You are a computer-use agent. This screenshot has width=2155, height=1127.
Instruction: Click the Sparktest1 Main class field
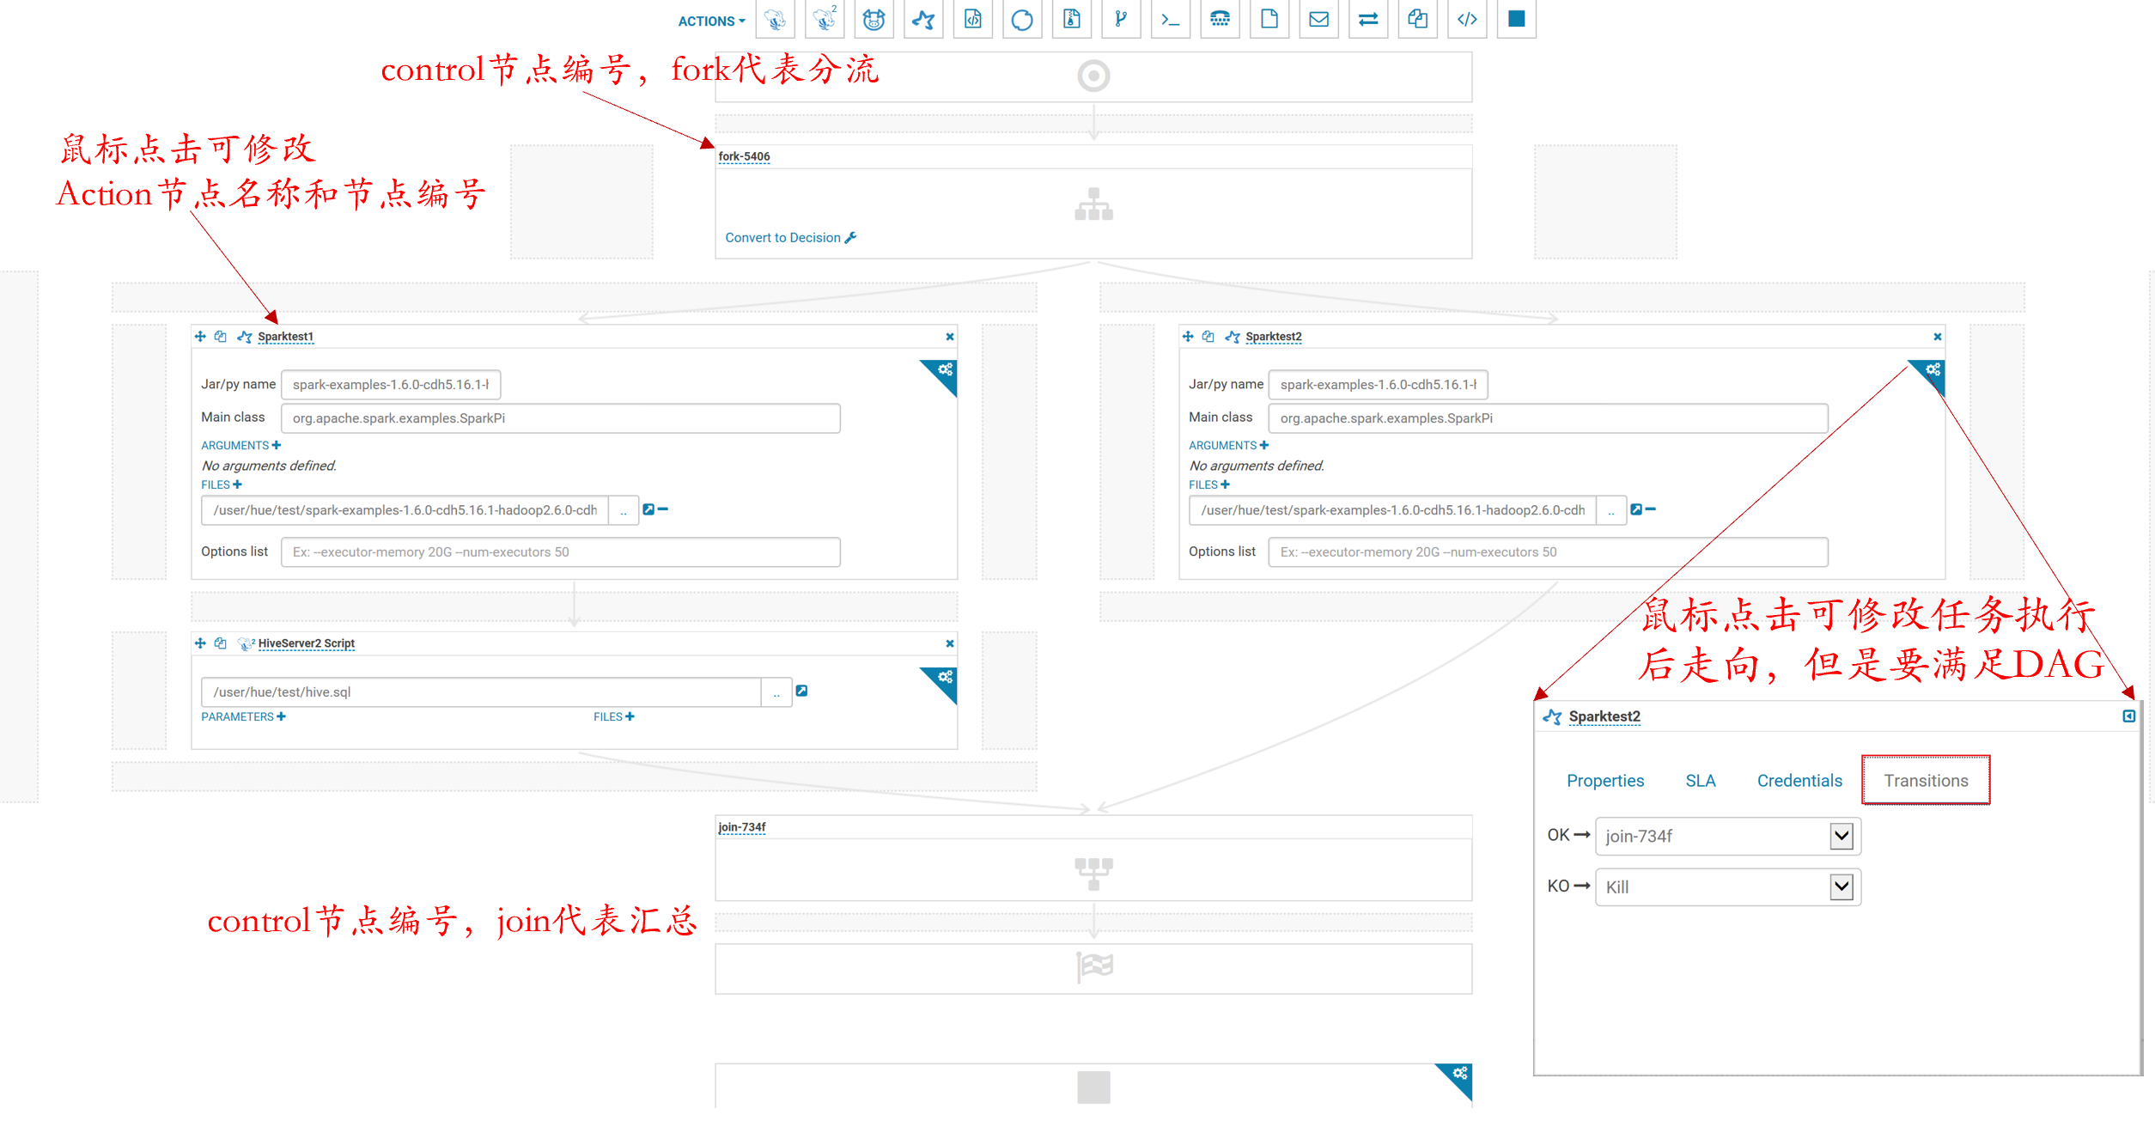coord(560,418)
